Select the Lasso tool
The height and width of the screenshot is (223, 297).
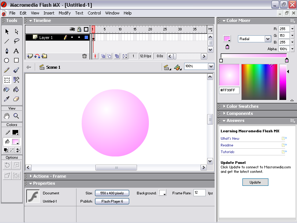point(16,41)
